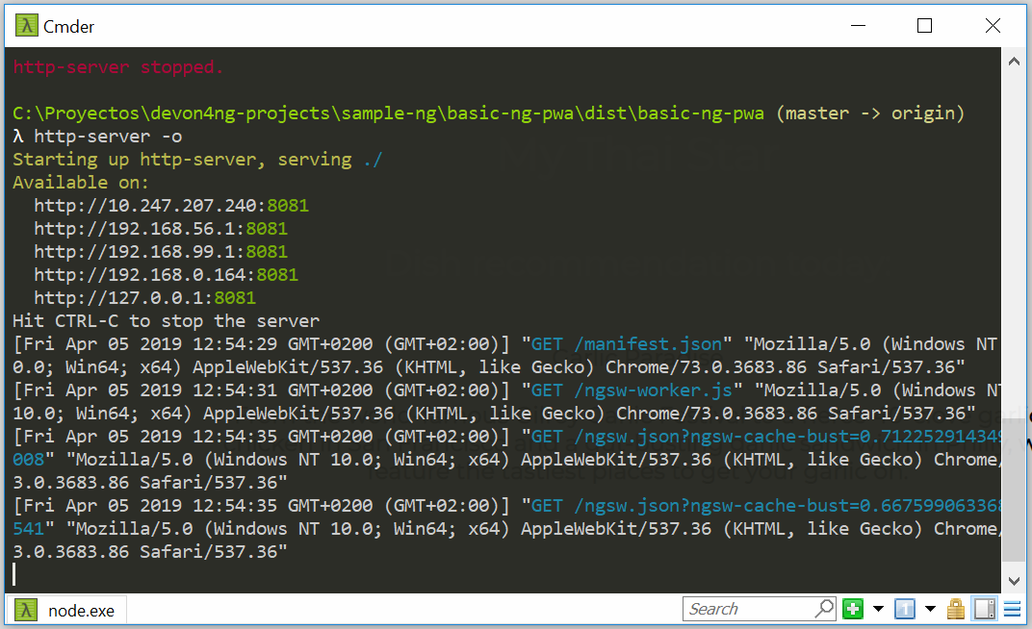Image resolution: width=1032 pixels, height=629 pixels.
Task: Select the active console number icon
Action: (x=904, y=608)
